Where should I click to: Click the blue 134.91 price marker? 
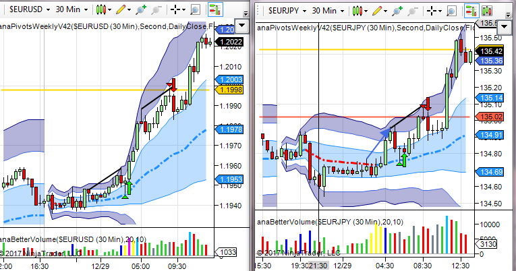pyautogui.click(x=489, y=135)
